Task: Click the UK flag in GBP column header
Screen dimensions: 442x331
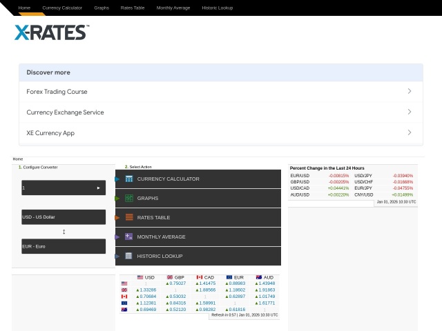Action: (x=170, y=277)
